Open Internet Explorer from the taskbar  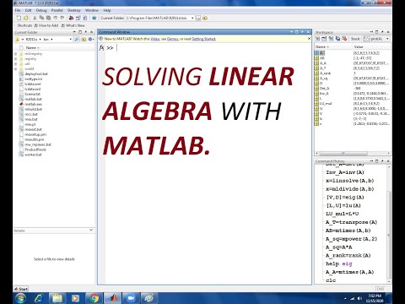pyautogui.click(x=39, y=298)
